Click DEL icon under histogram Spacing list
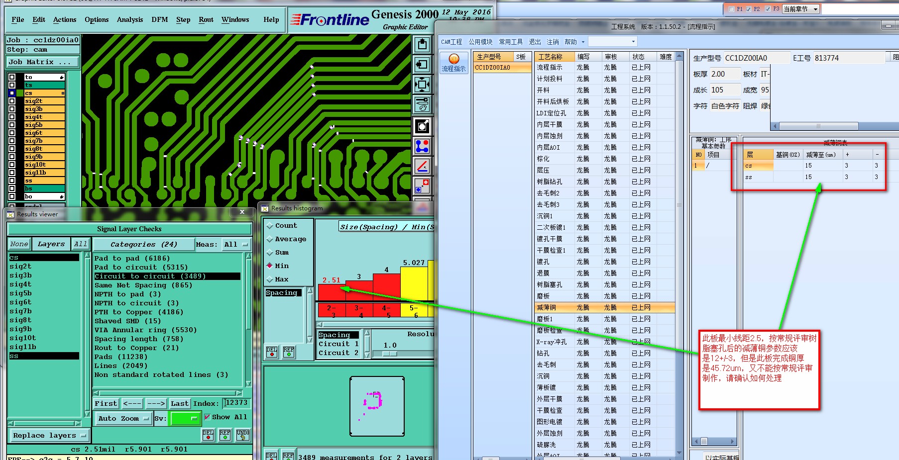This screenshot has height=460, width=899. pyautogui.click(x=272, y=352)
